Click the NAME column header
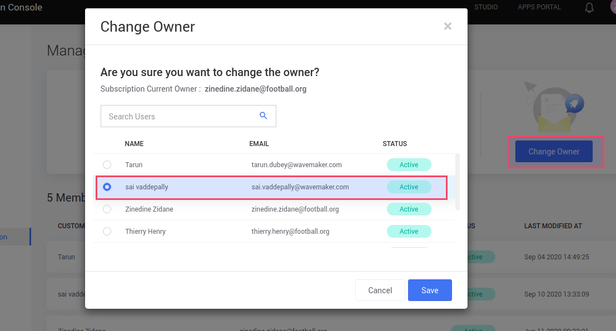Image resolution: width=616 pixels, height=331 pixels. click(x=134, y=143)
